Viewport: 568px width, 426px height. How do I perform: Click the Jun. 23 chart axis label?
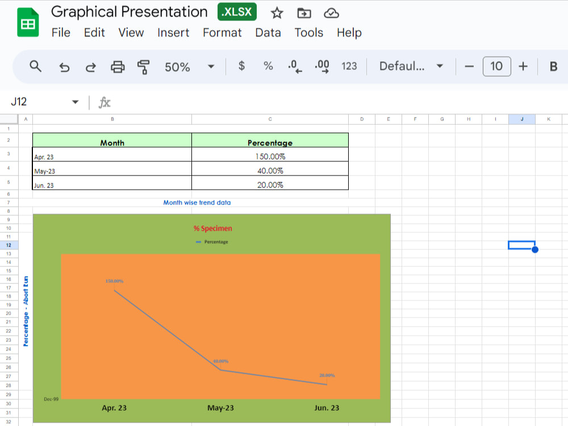(x=327, y=408)
